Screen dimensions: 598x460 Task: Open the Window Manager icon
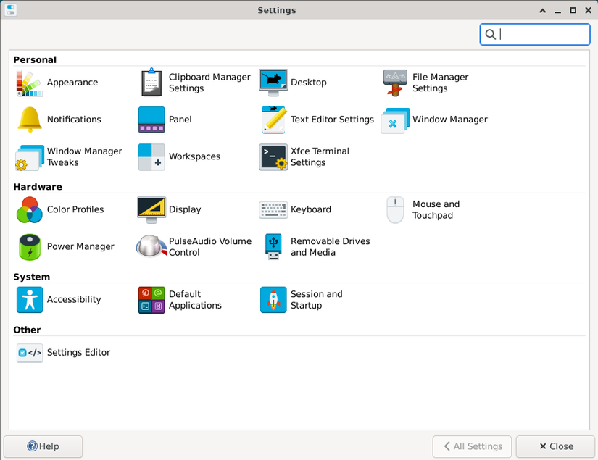click(x=395, y=121)
